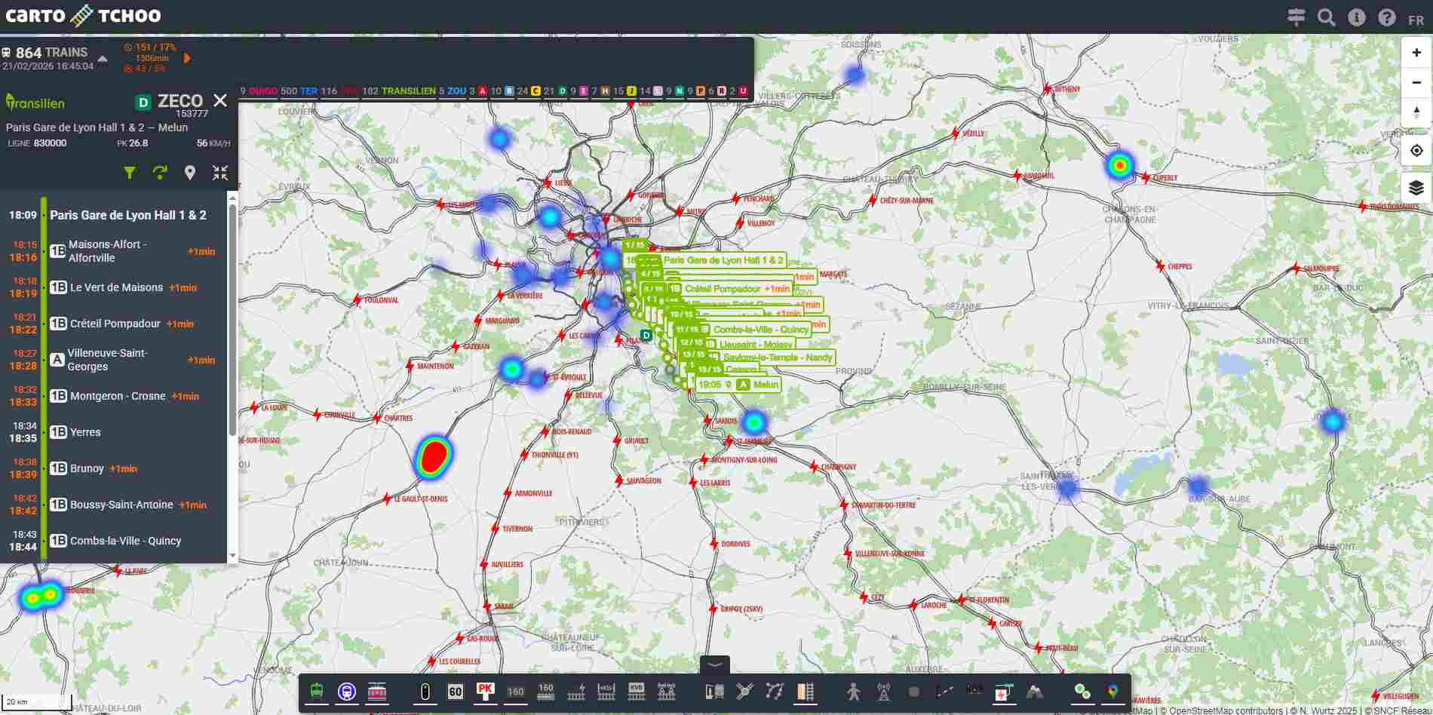The height and width of the screenshot is (715, 1433).
Task: Click the green funnel filter icon
Action: (x=130, y=173)
